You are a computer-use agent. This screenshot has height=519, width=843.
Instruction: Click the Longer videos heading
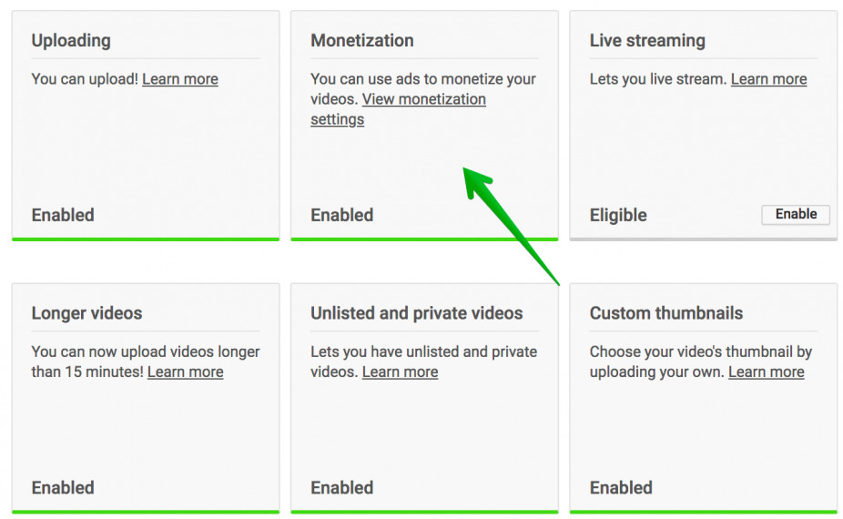tap(86, 313)
